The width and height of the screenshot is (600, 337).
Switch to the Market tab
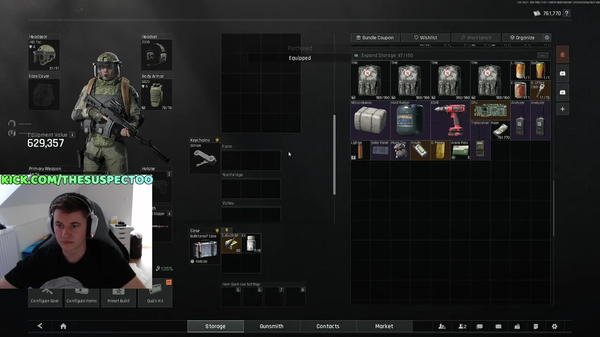(x=384, y=326)
